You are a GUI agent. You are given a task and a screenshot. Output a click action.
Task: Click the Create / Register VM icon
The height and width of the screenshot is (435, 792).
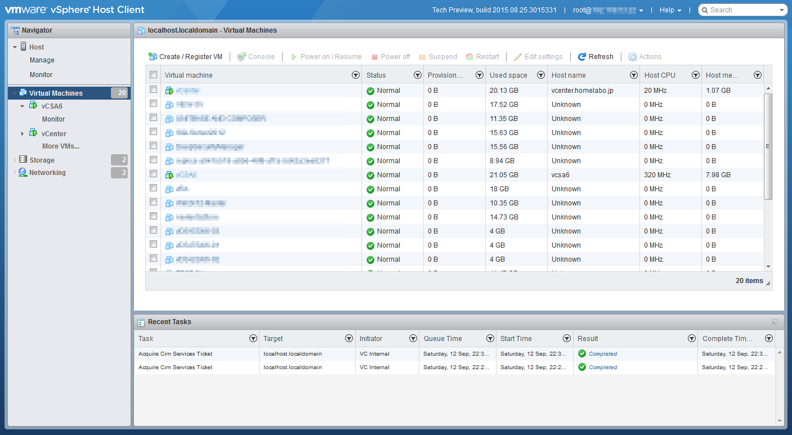pos(152,56)
